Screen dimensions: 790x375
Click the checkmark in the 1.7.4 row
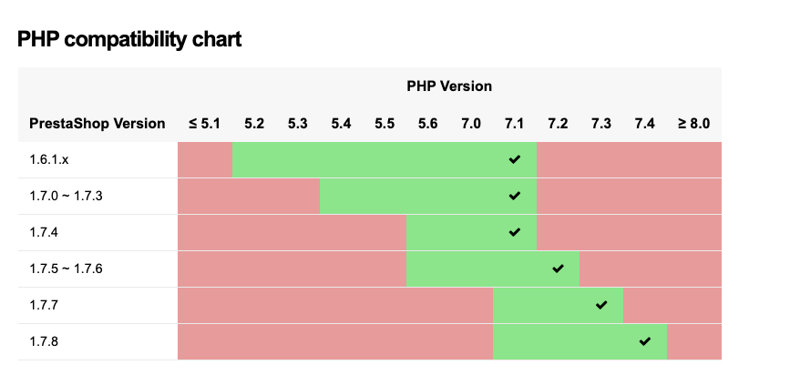[x=515, y=232]
